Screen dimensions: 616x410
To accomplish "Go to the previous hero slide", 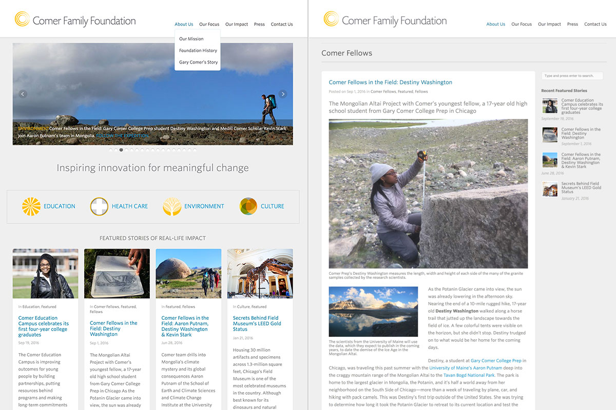I will [x=23, y=94].
